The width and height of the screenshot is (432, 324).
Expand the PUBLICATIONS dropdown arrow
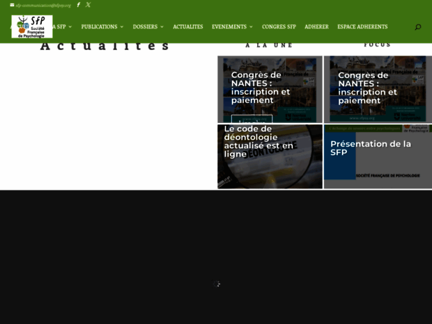[x=122, y=26]
